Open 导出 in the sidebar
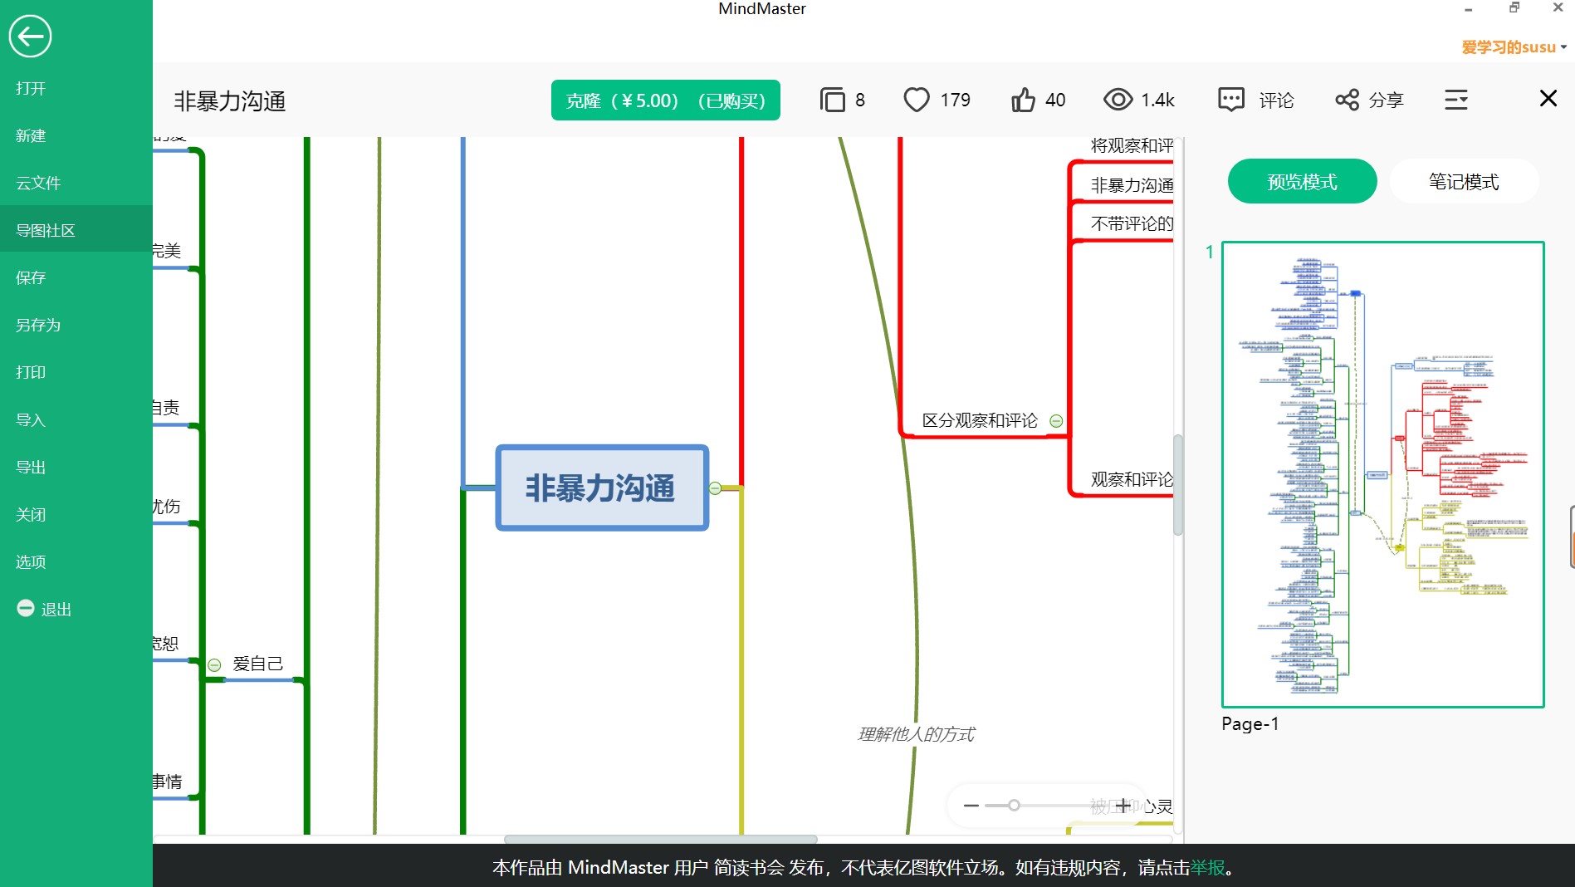This screenshot has width=1575, height=887. (31, 467)
